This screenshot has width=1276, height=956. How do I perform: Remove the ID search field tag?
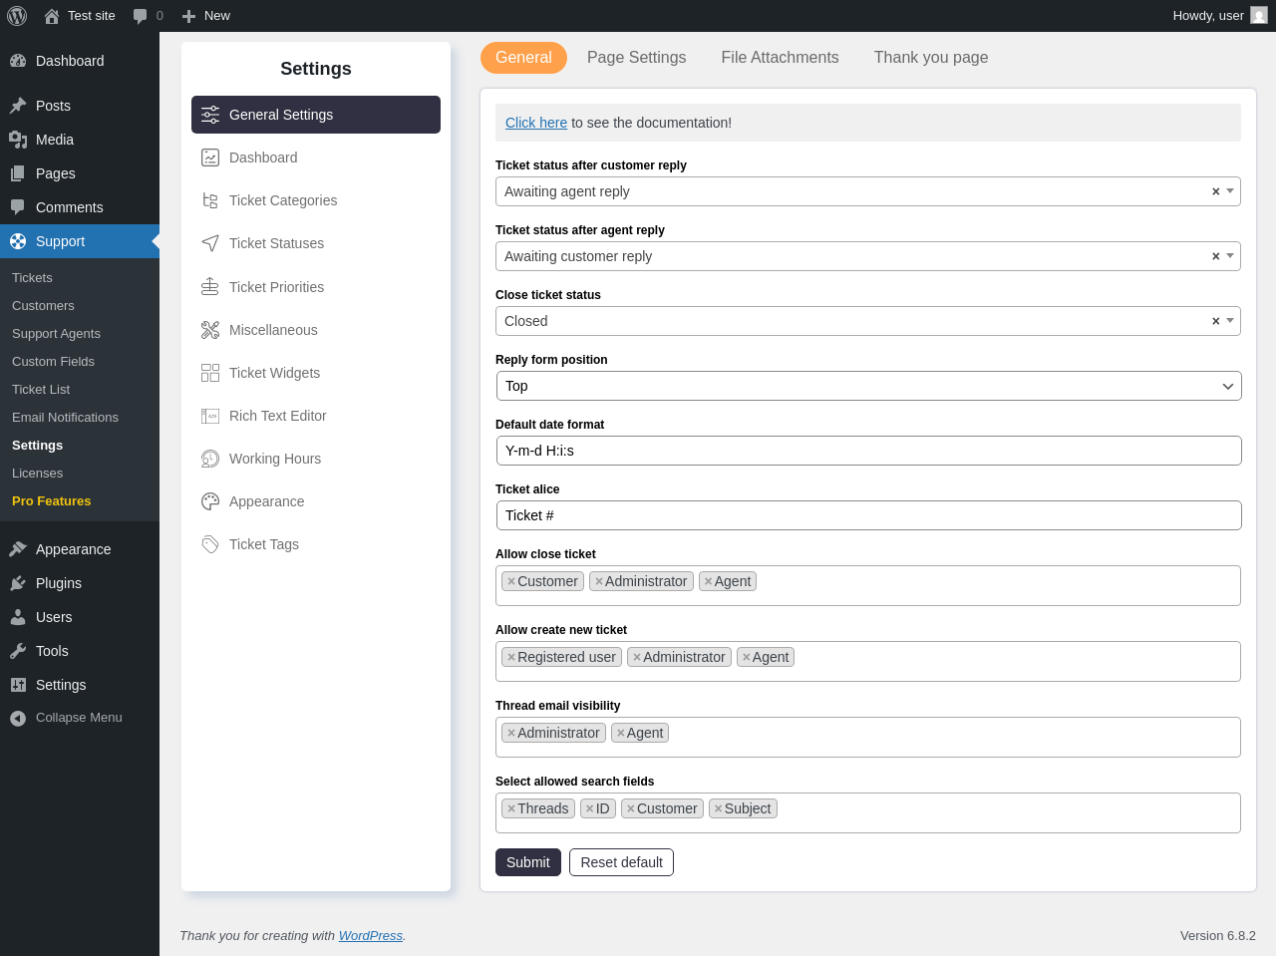[x=590, y=808]
